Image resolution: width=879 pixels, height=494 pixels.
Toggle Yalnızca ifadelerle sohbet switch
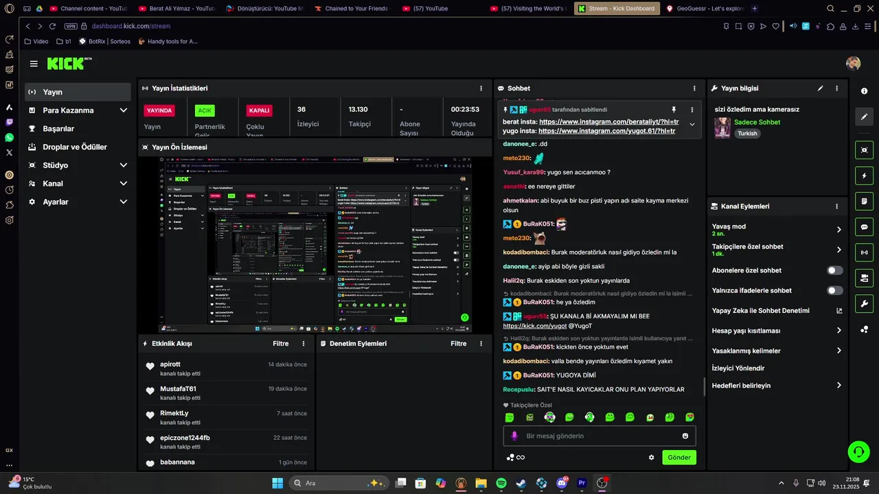pos(835,290)
